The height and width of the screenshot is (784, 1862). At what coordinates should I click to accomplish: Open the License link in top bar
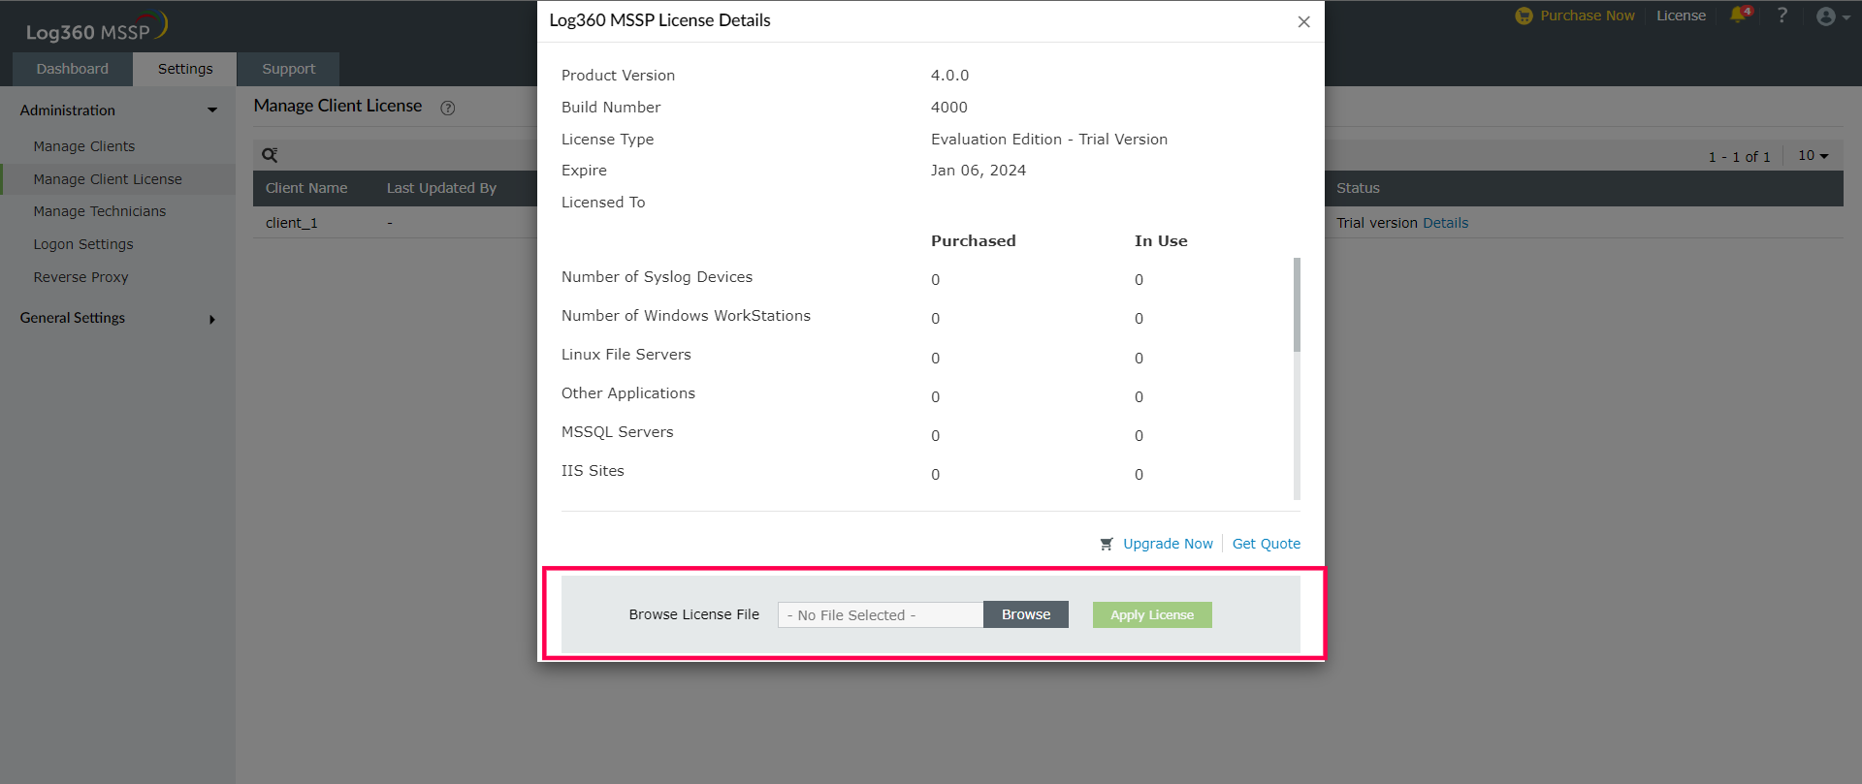(1681, 16)
